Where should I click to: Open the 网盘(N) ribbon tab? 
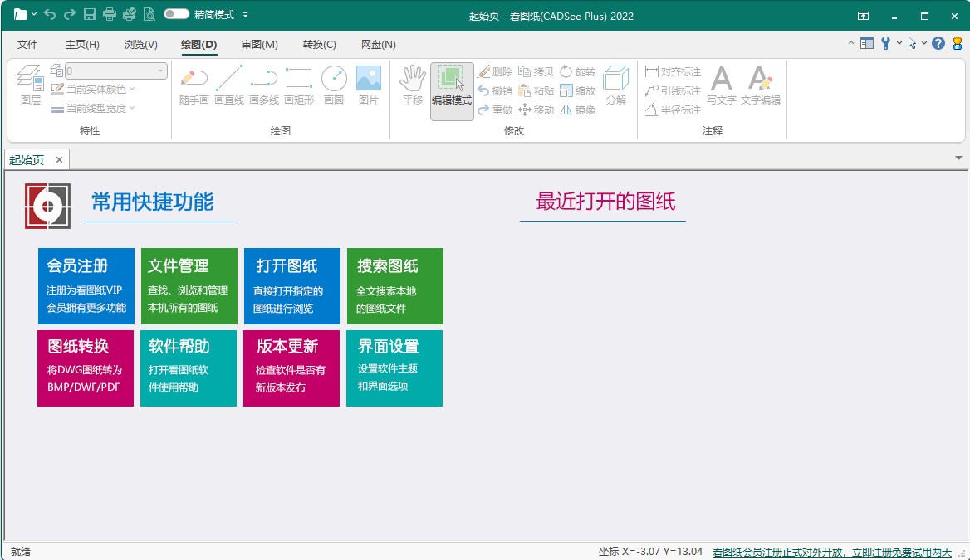pos(378,45)
